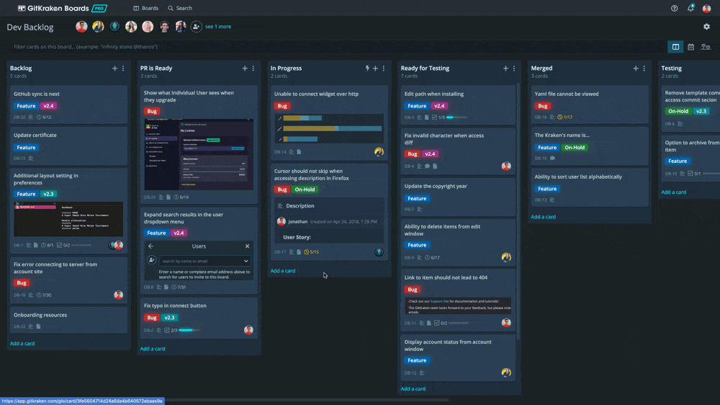Open Merged column options menu
Viewport: 720px width, 405px height.
tap(644, 68)
